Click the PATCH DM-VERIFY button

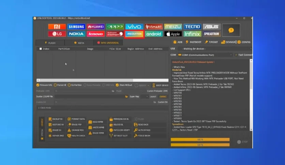(x=120, y=130)
